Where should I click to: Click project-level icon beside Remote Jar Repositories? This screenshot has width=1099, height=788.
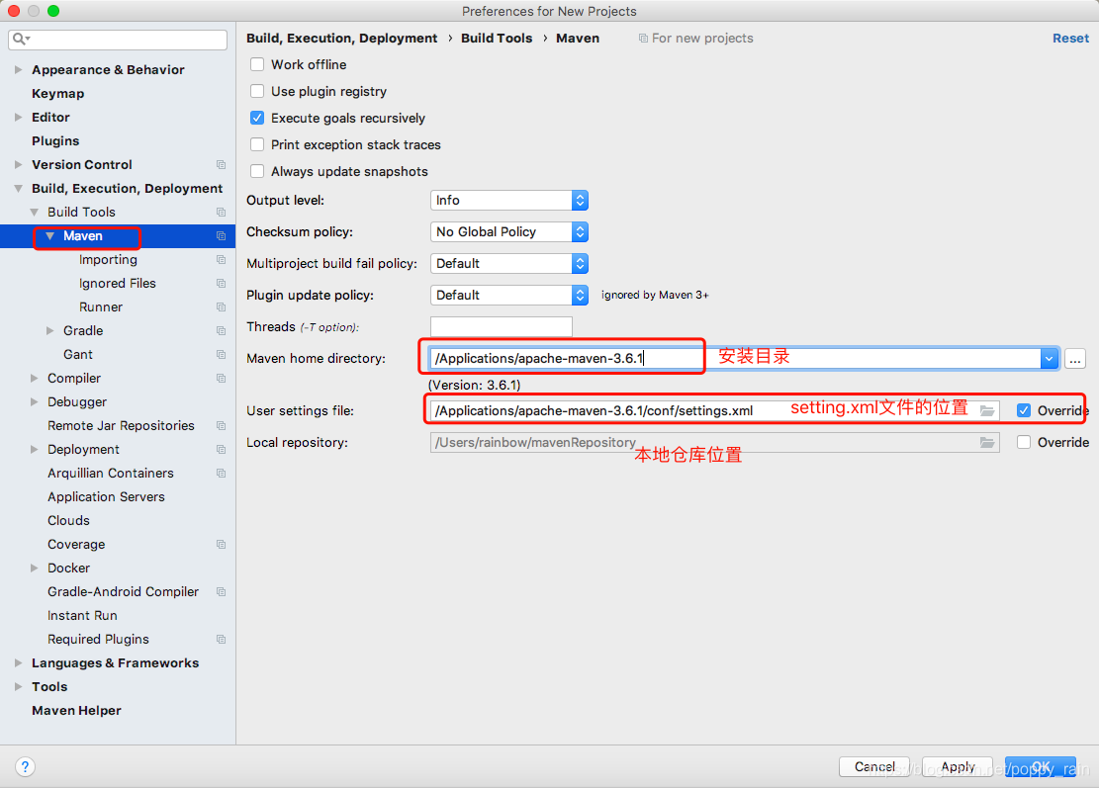(x=221, y=426)
